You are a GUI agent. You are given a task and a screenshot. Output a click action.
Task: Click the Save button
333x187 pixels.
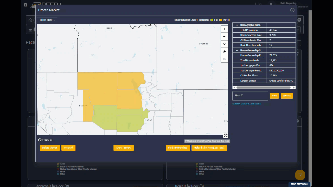tap(274, 96)
